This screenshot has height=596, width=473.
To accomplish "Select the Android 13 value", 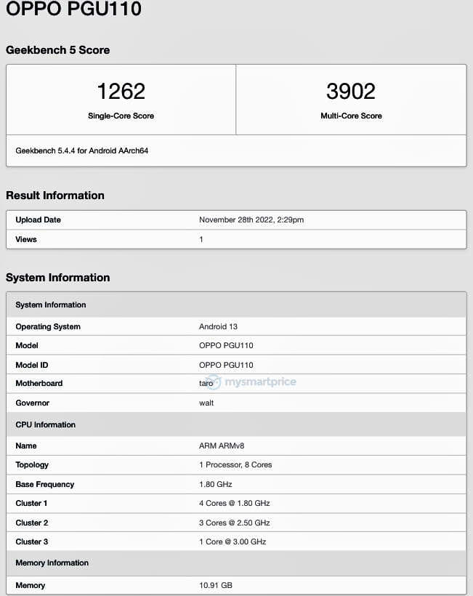I will pyautogui.click(x=218, y=327).
